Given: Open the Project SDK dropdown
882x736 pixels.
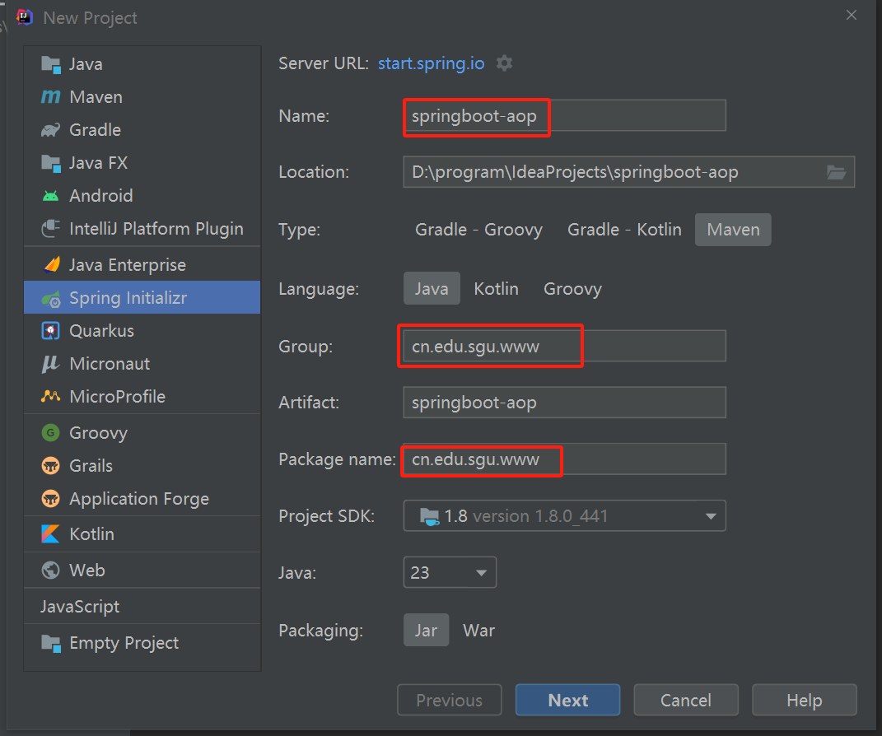Looking at the screenshot, I should coord(565,515).
